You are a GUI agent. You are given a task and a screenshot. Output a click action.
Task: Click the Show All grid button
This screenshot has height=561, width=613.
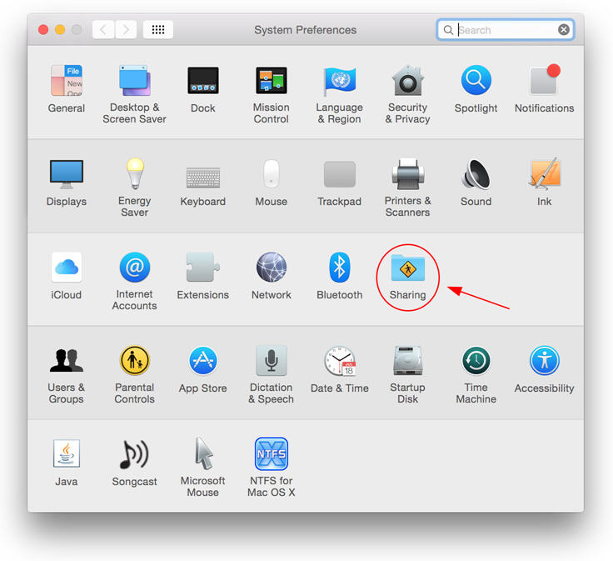tap(158, 30)
